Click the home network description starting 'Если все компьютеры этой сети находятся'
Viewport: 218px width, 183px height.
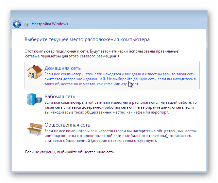pos(120,79)
